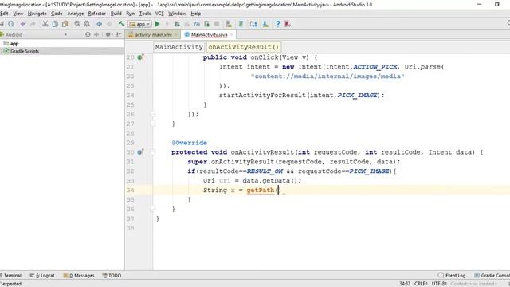
Task: Click the Undo arrow icon
Action: click(x=23, y=24)
